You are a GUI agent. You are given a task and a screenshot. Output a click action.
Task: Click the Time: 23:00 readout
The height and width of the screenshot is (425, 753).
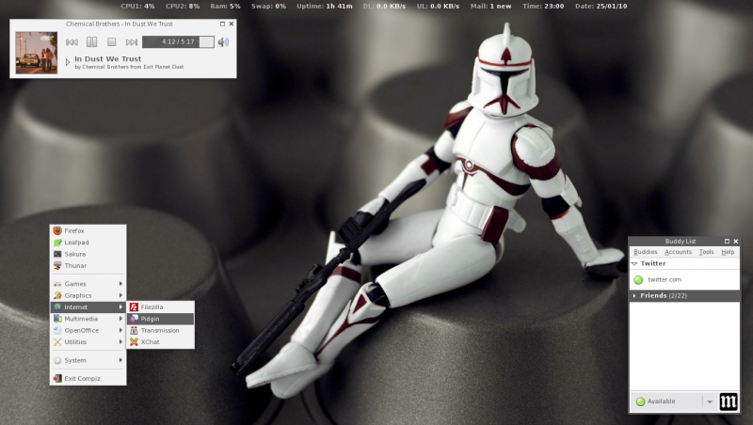(543, 7)
